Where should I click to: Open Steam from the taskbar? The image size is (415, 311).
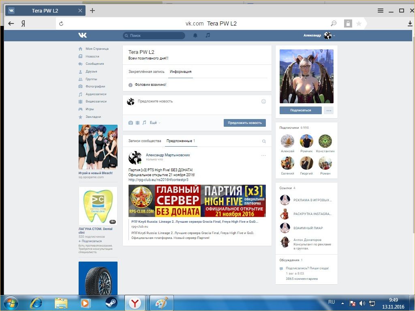111,303
